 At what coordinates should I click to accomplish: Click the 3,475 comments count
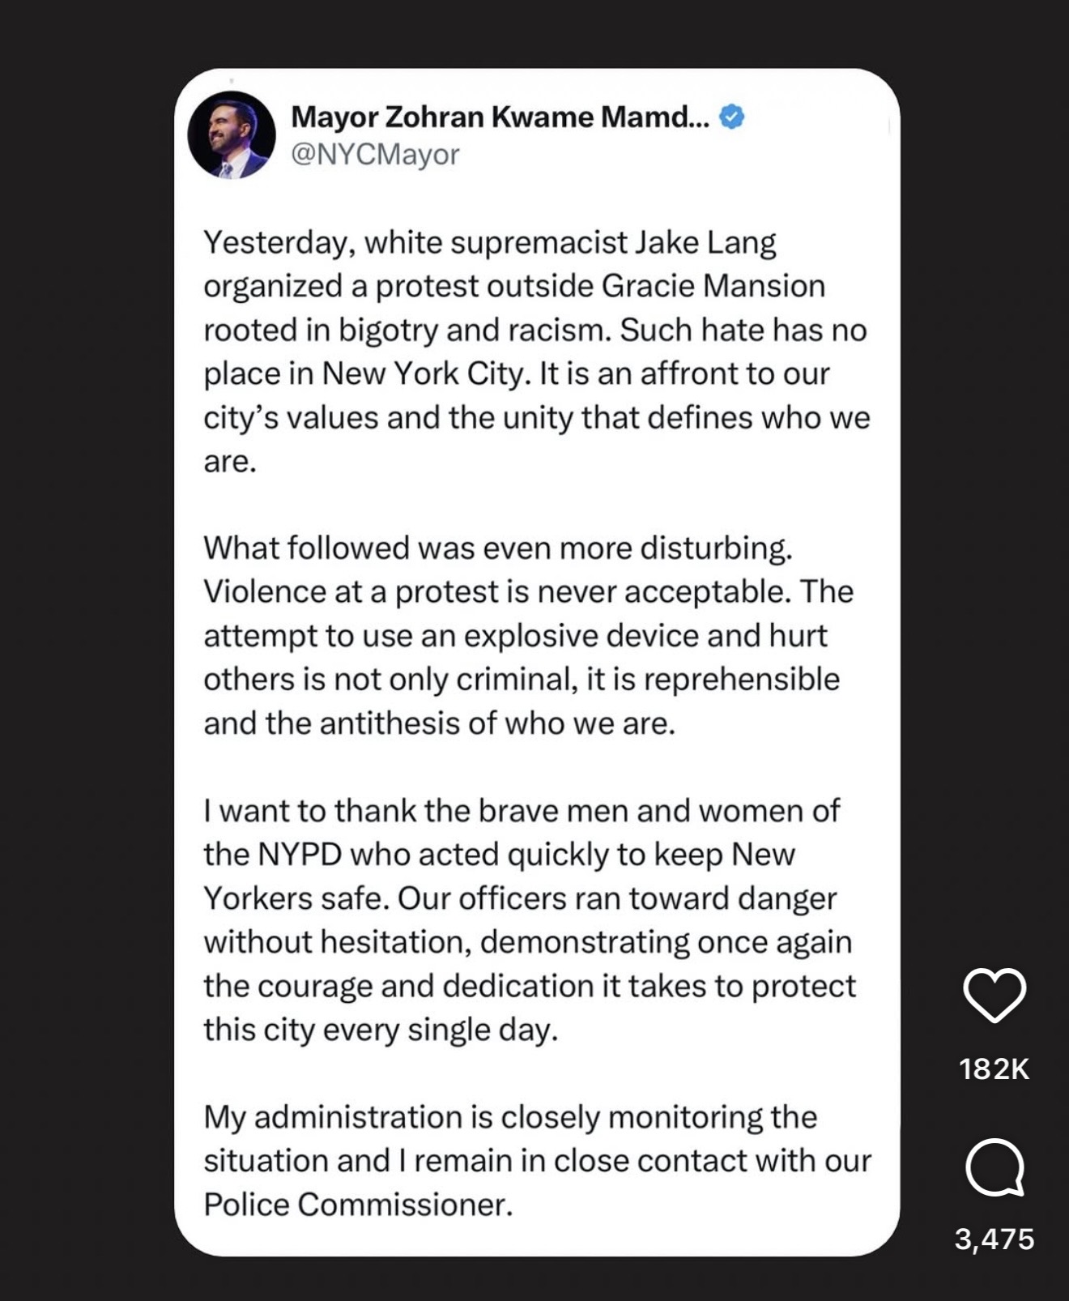click(994, 1239)
